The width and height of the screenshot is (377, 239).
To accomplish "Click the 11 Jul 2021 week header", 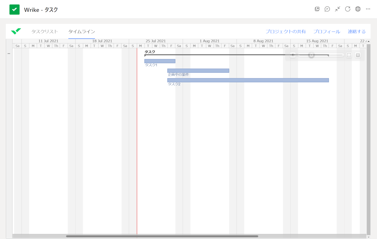I will pyautogui.click(x=48, y=41).
